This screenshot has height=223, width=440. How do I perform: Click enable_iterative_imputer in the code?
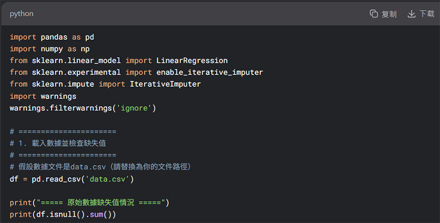(210, 72)
